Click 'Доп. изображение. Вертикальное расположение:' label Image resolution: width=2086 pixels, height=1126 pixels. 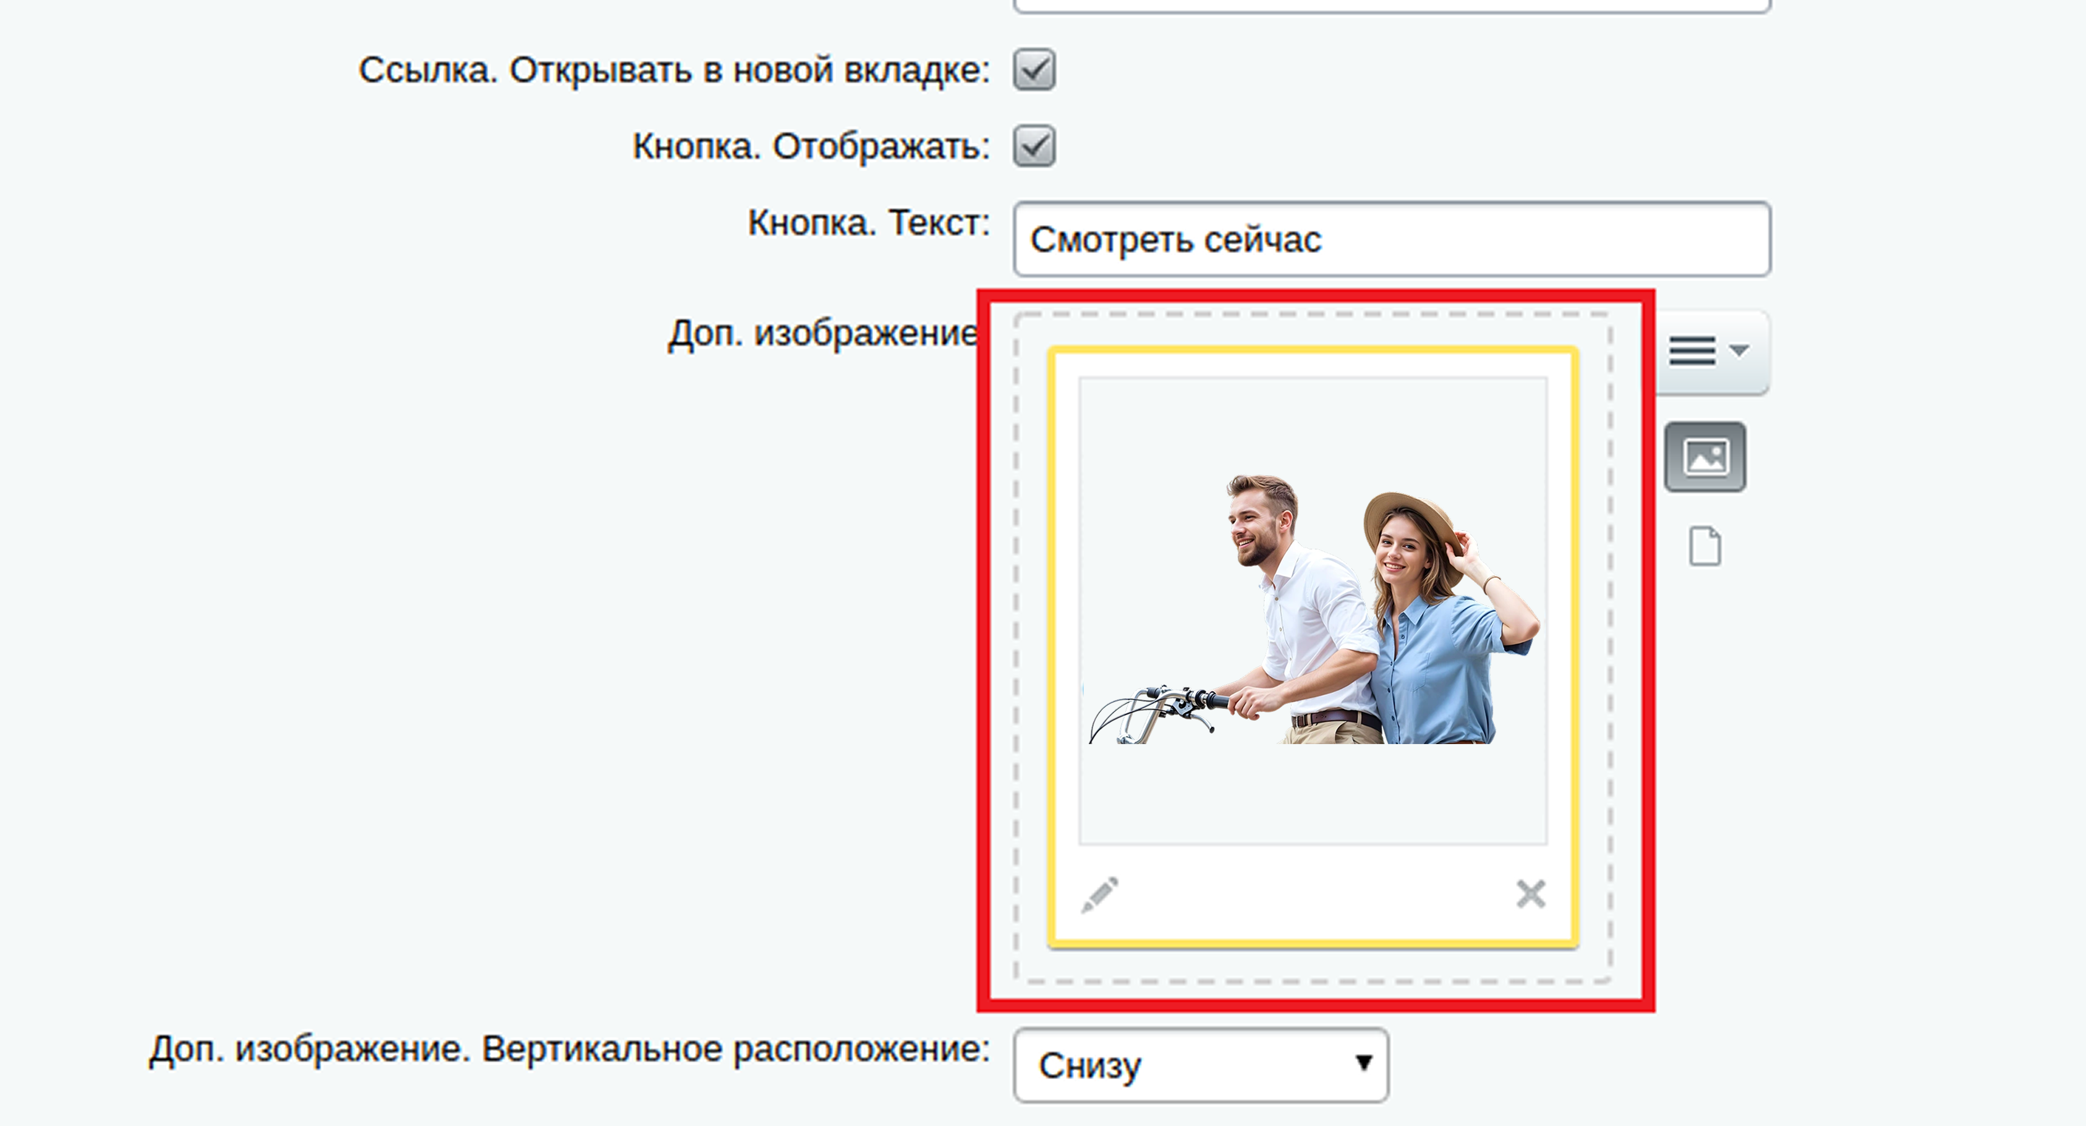pyautogui.click(x=569, y=1050)
